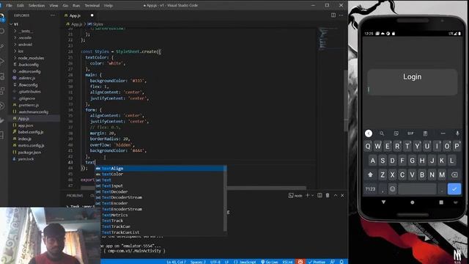Tap ?123 symbols key on emulator keyboard

point(370,189)
